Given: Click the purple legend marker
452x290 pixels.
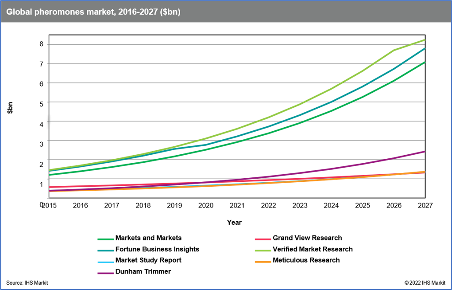Looking at the screenshot, I should 106,273.
